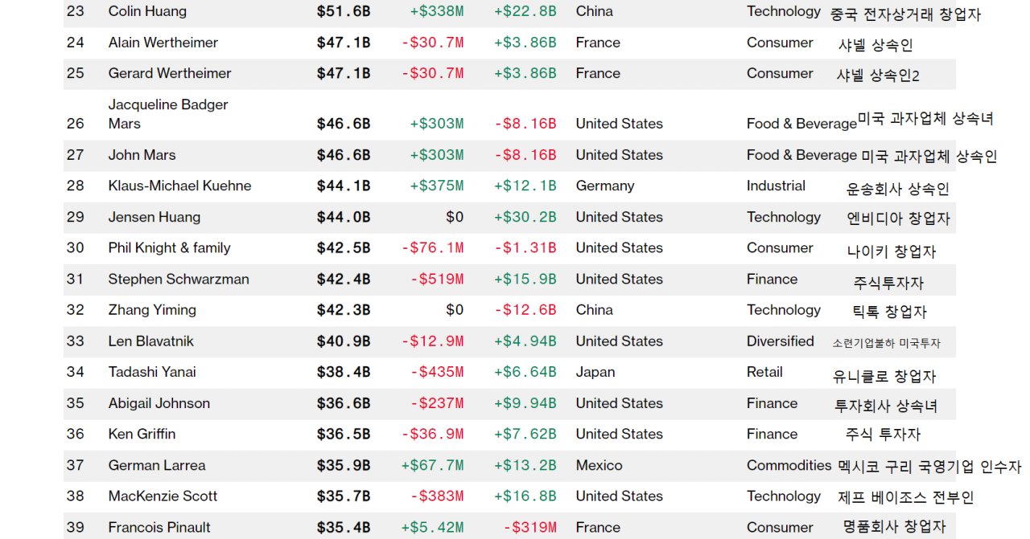Open Stephen Schwarzman's profile
1030x539 pixels.
179,280
